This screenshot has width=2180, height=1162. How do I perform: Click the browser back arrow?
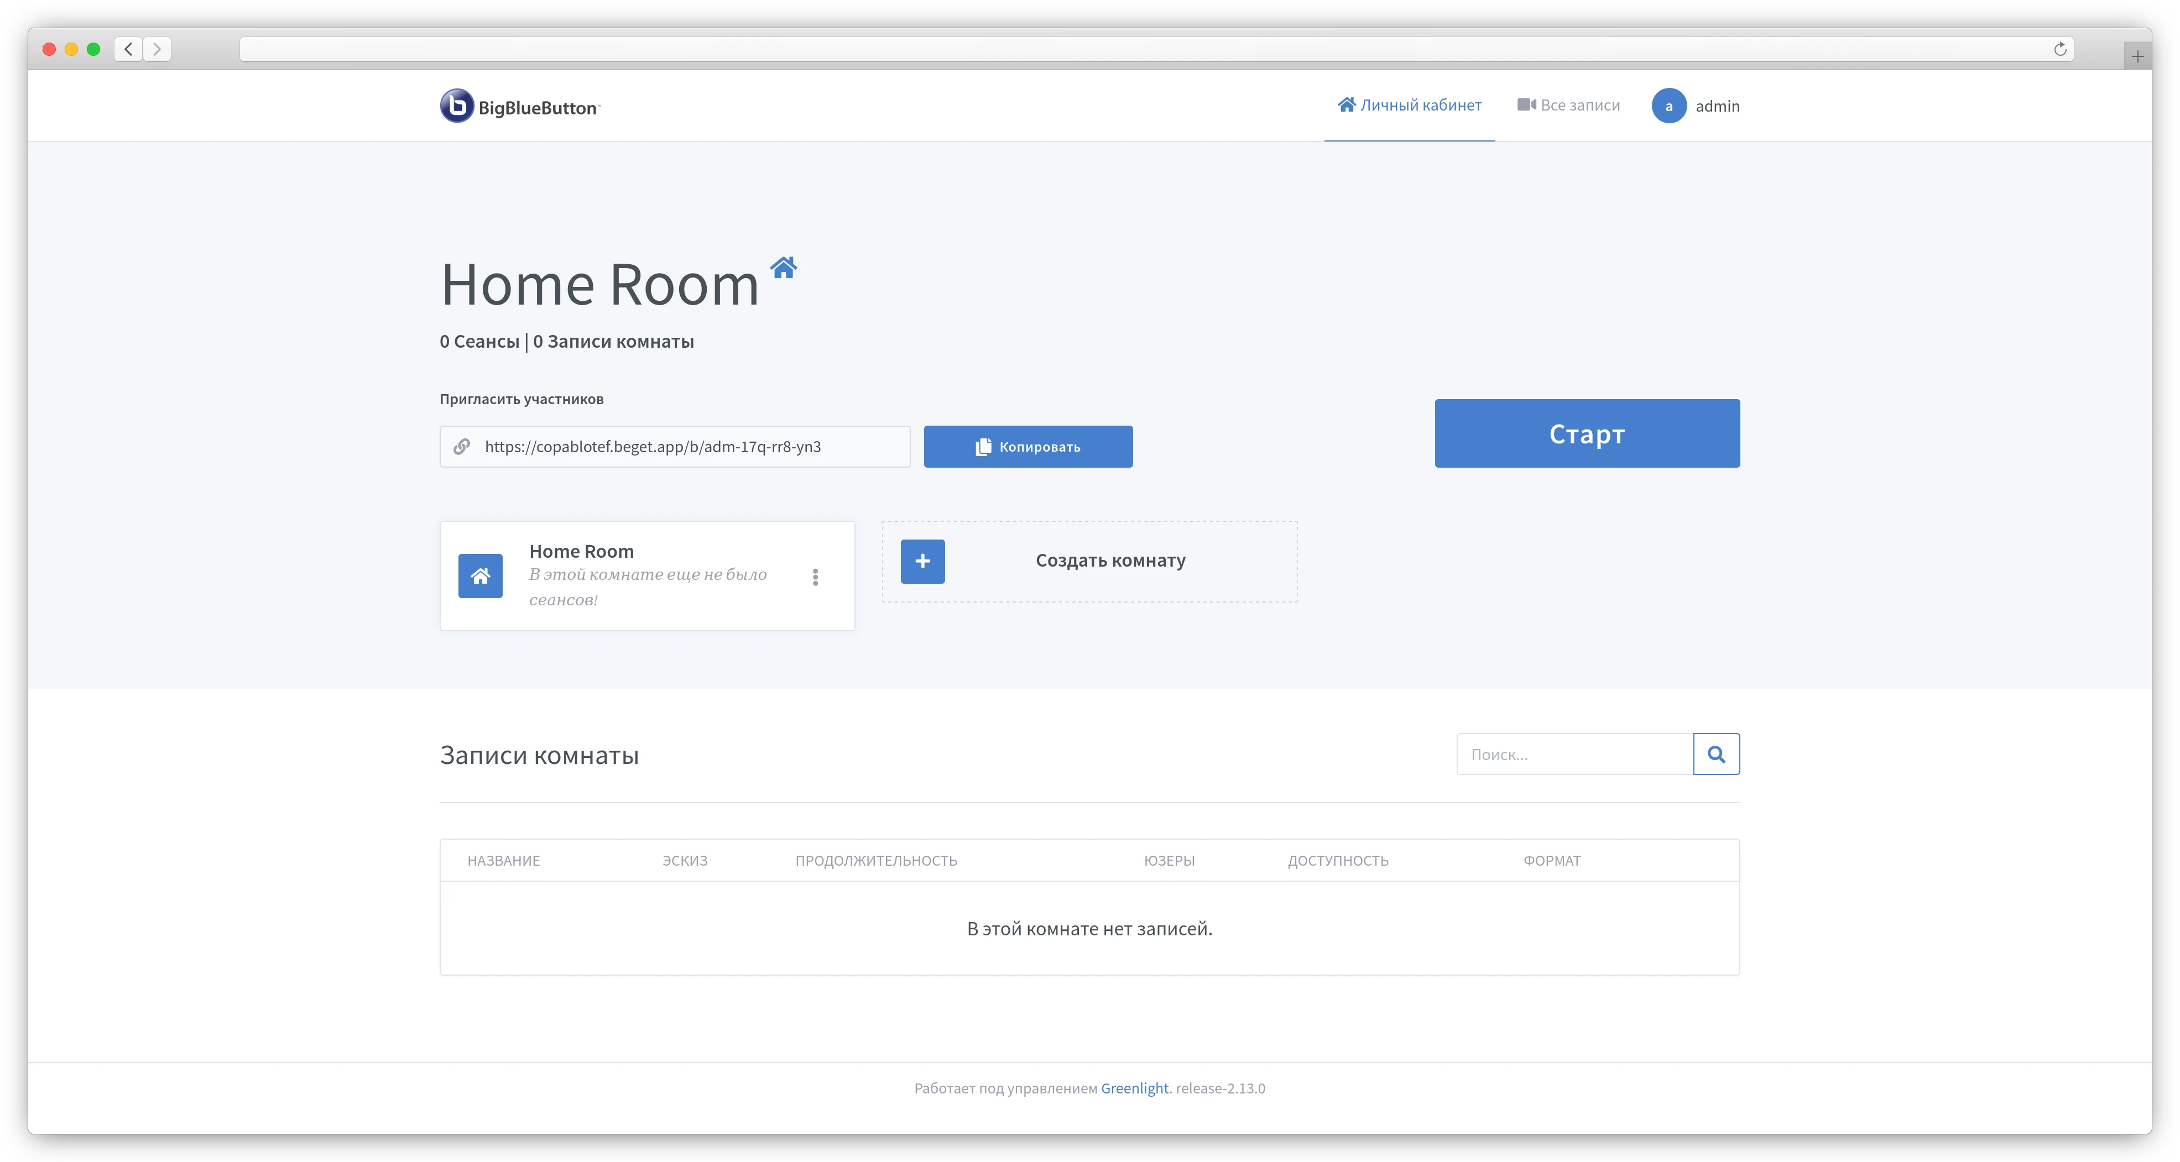coord(128,48)
